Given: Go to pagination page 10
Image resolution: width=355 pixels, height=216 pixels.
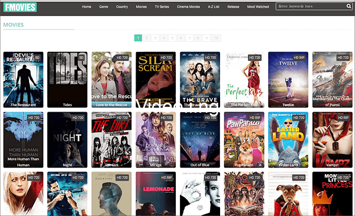Looking at the screenshot, I should click(216, 38).
